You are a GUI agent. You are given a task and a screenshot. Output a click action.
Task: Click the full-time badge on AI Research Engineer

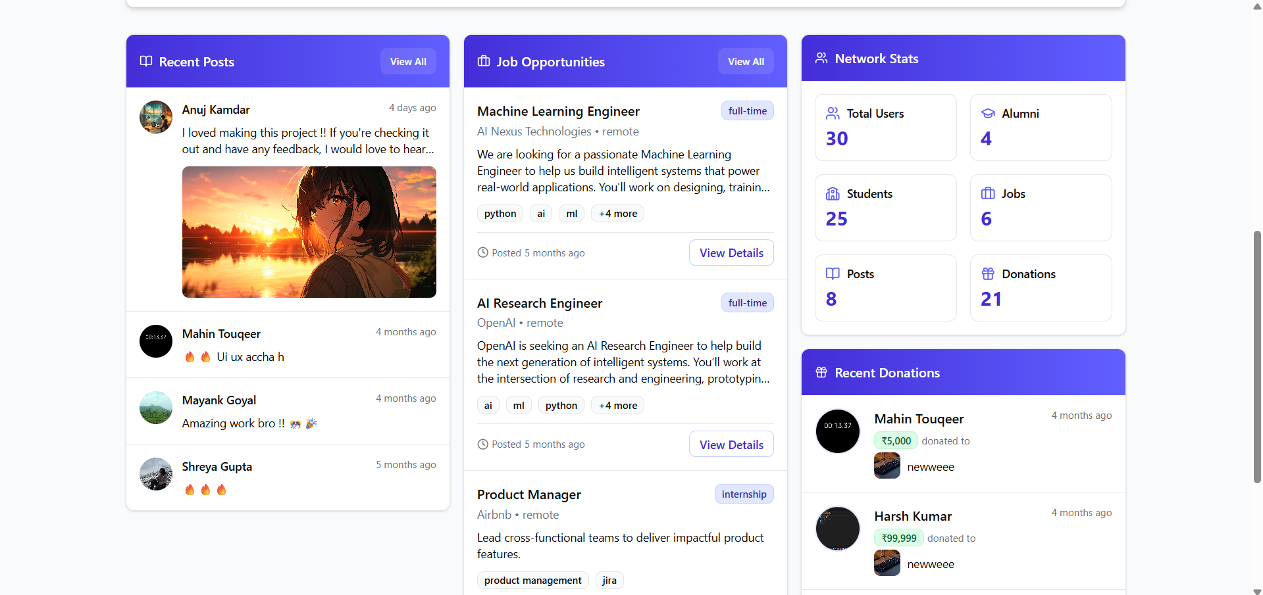pyautogui.click(x=747, y=303)
